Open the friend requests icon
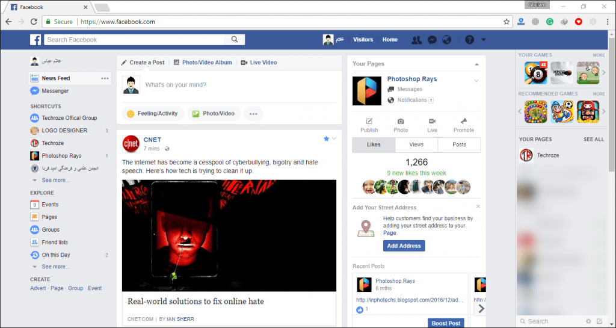Viewport: 616px width, 328px height. 416,40
